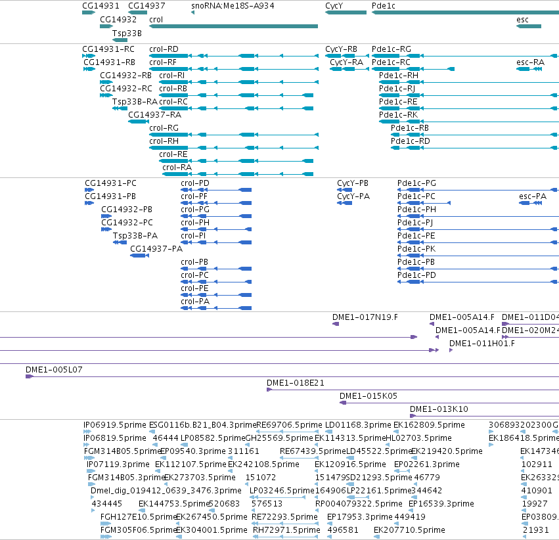Click EST RE67439.5prime label

pyautogui.click(x=313, y=451)
